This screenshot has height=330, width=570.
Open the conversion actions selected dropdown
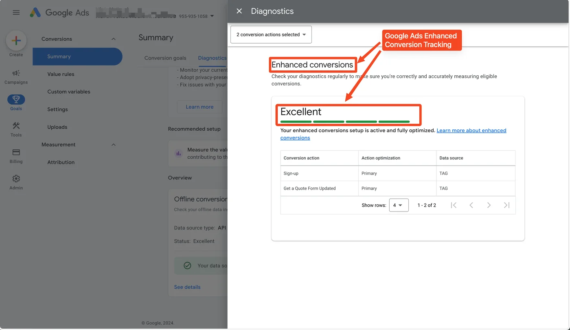click(270, 35)
